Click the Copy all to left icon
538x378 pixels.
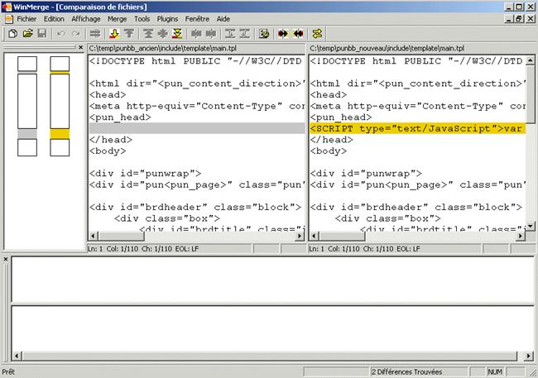(298, 33)
